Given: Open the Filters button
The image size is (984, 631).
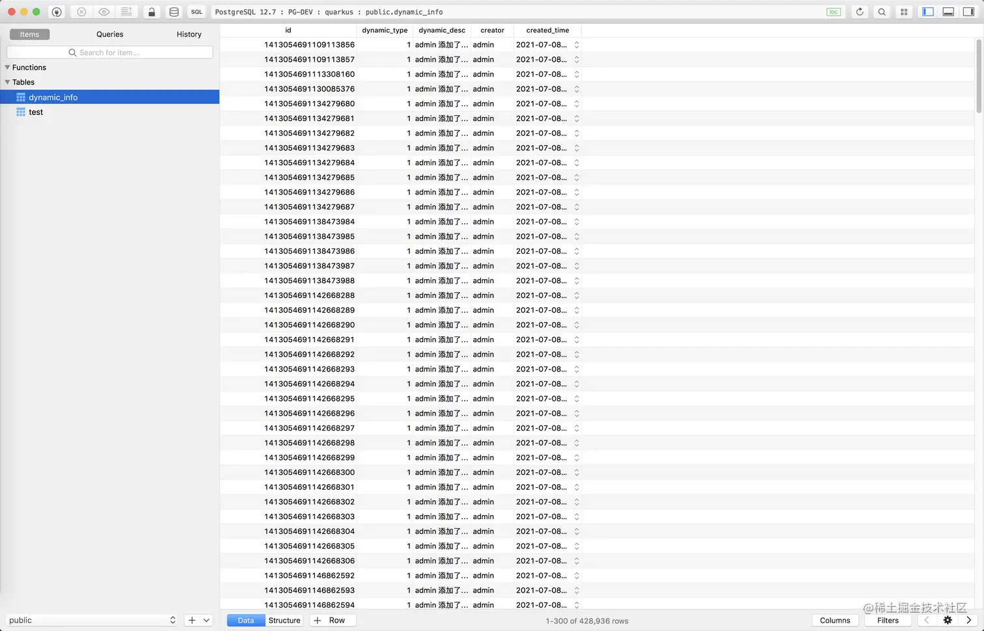Looking at the screenshot, I should pos(888,620).
